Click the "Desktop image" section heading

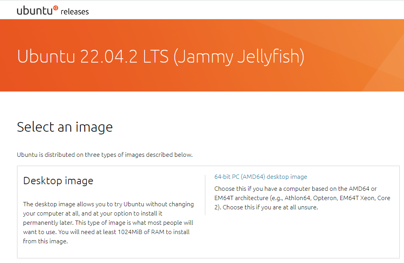(58, 180)
